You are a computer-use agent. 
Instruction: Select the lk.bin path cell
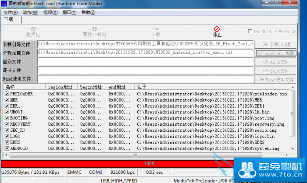pos(203,112)
